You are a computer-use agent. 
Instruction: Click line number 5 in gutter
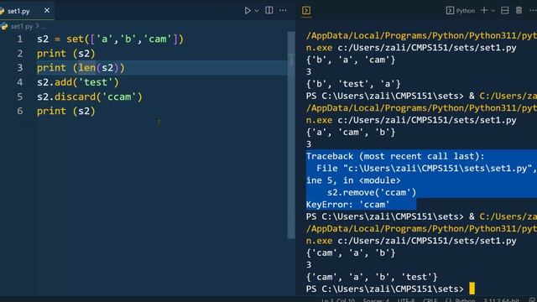coord(20,96)
